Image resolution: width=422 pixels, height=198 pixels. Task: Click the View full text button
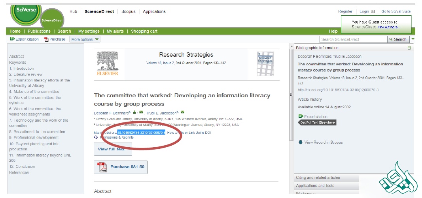(113, 149)
